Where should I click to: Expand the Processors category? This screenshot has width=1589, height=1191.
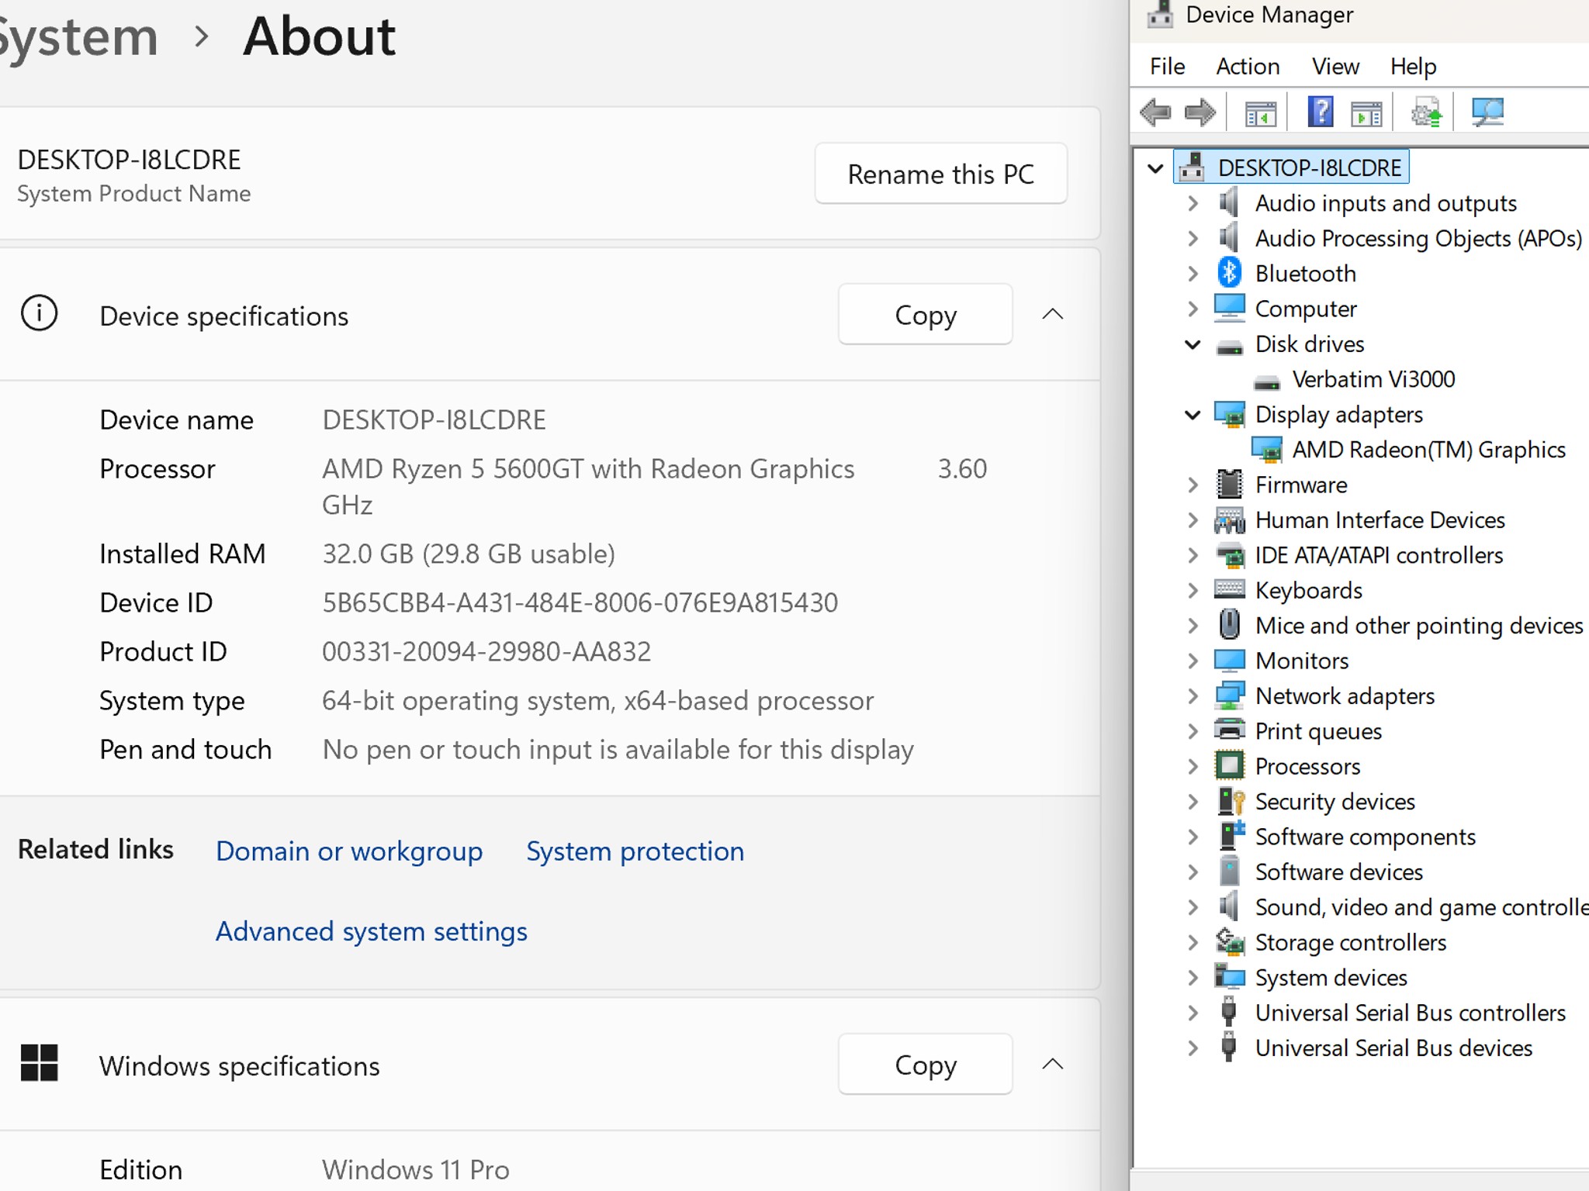[1193, 767]
